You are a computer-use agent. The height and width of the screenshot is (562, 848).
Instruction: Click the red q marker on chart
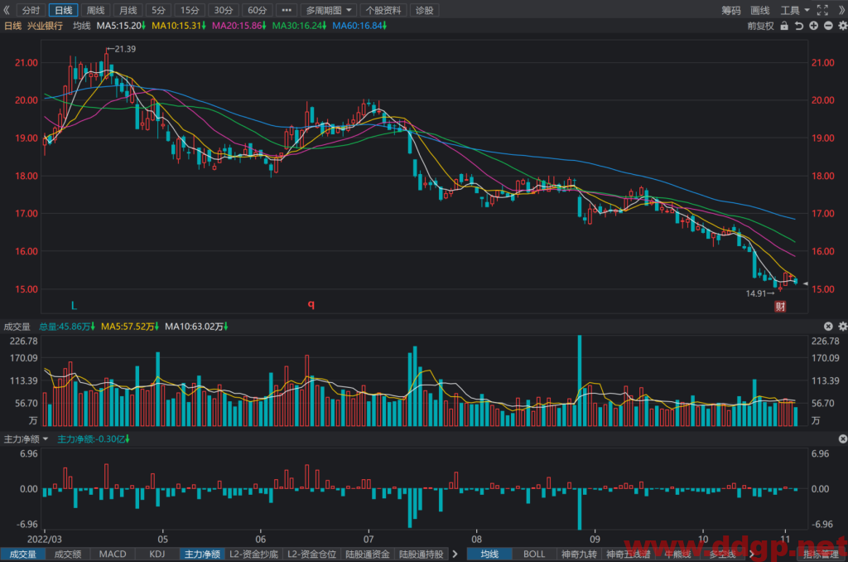(x=311, y=304)
